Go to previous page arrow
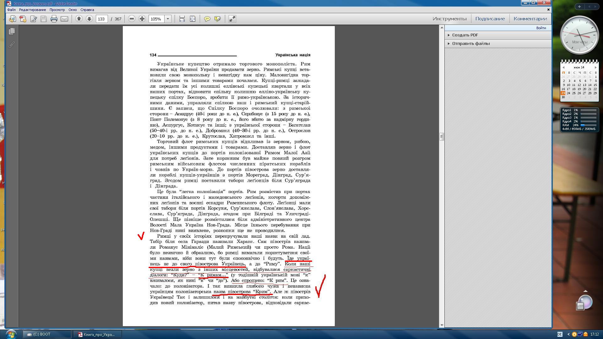 (79, 19)
